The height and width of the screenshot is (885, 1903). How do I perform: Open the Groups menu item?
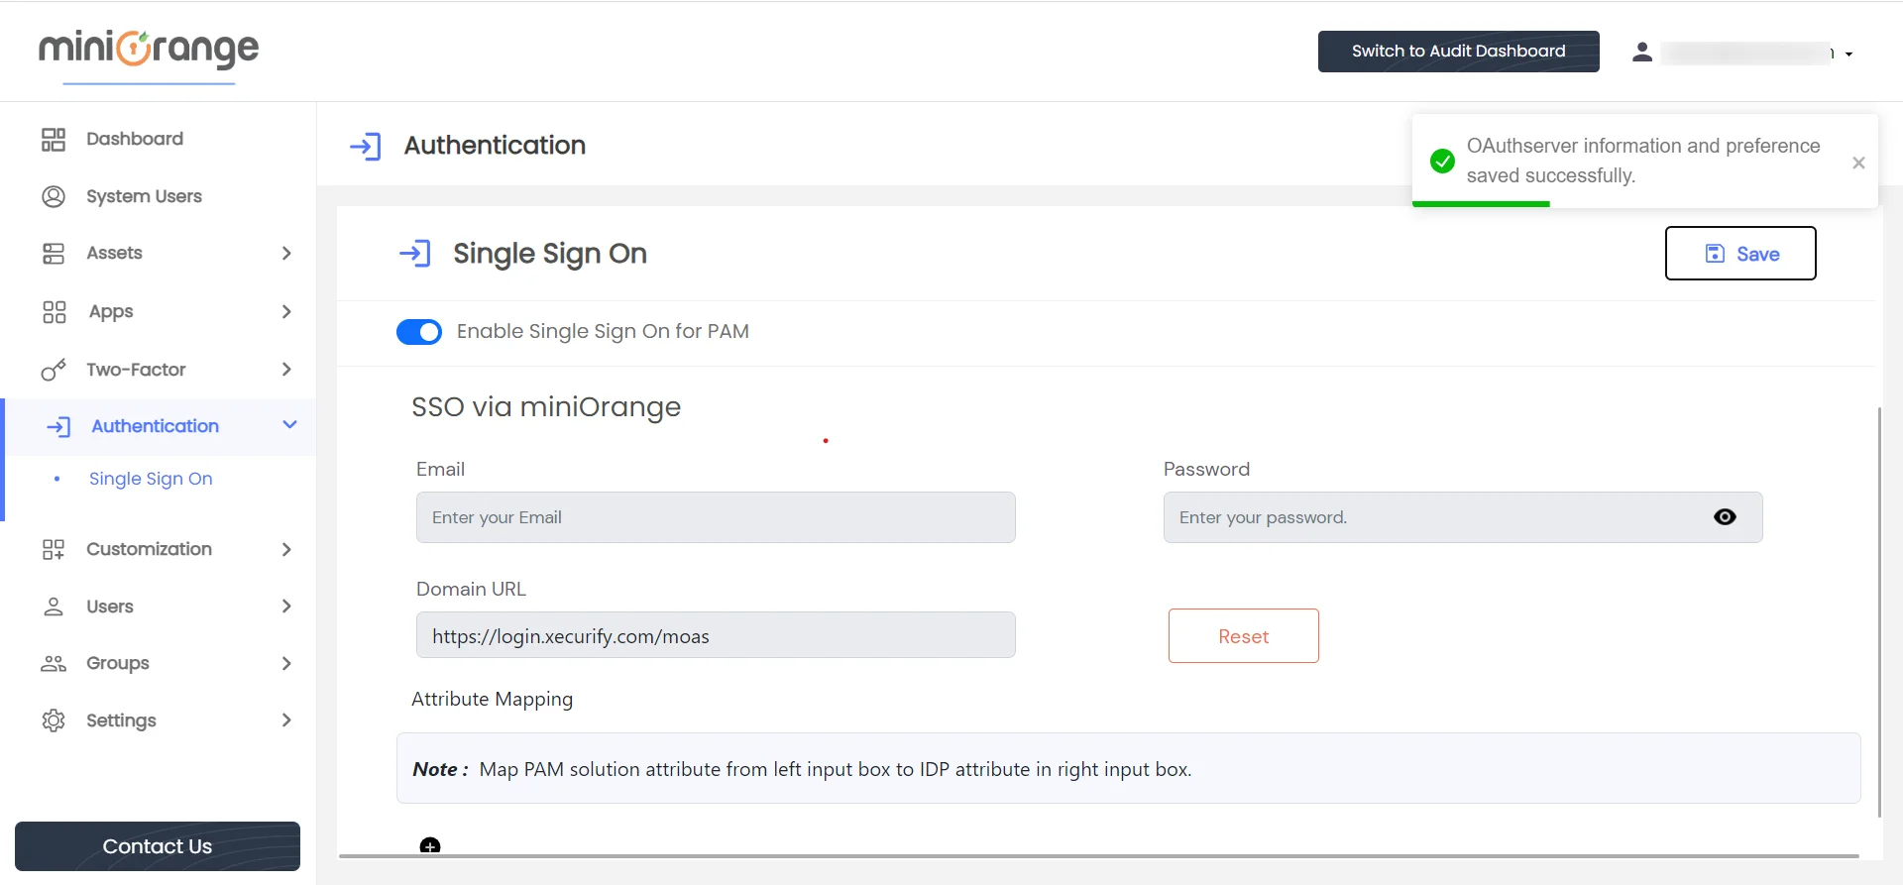(117, 663)
